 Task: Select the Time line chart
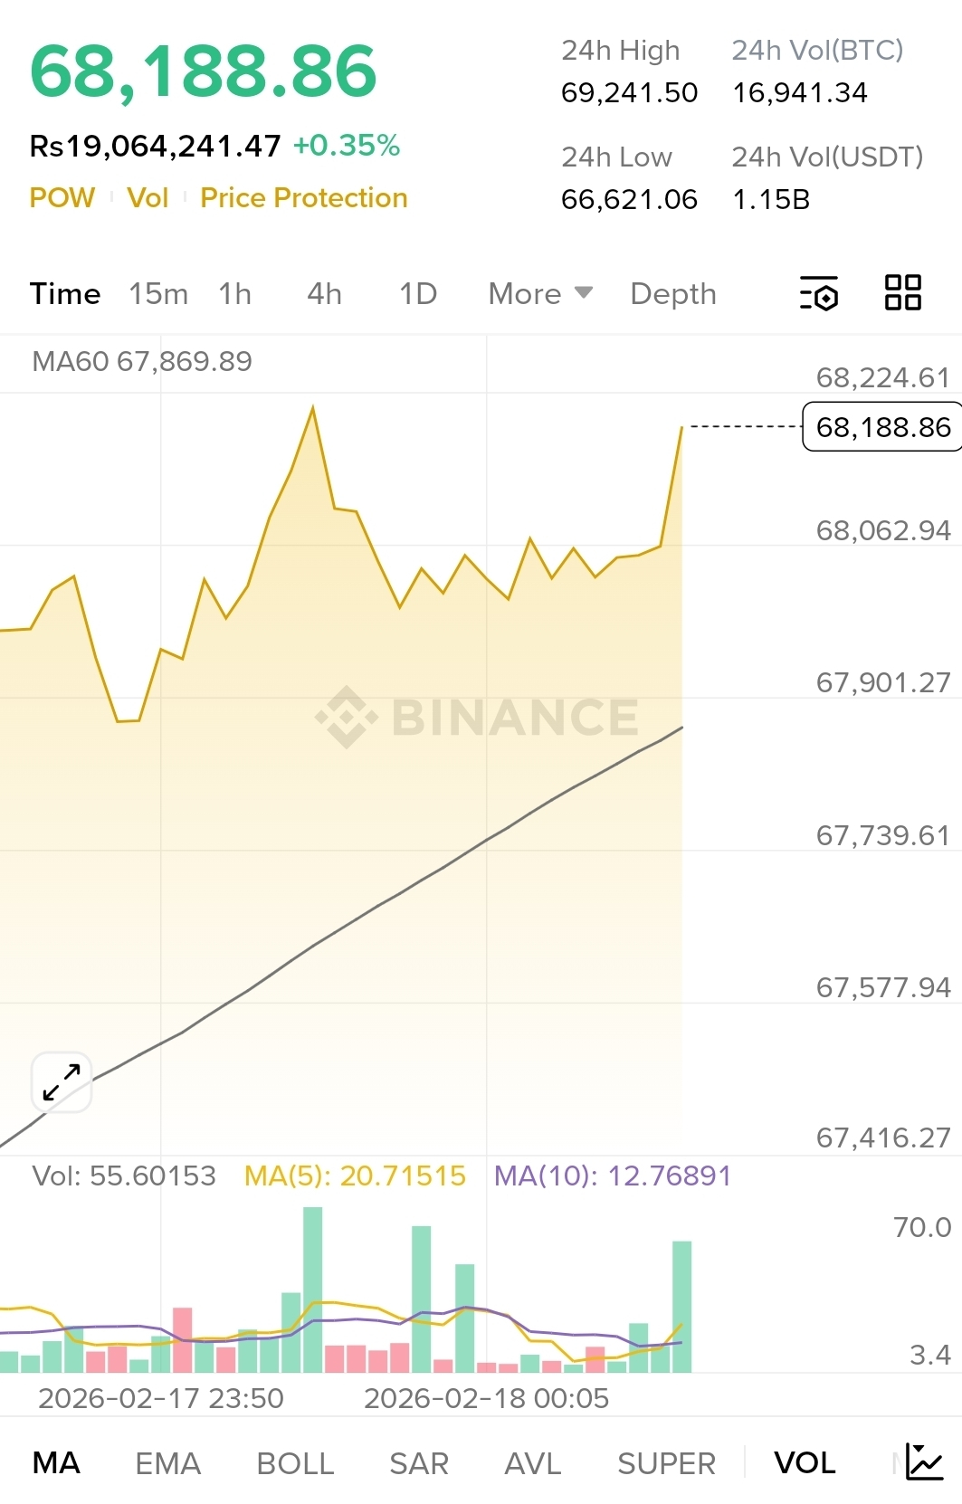click(x=65, y=294)
